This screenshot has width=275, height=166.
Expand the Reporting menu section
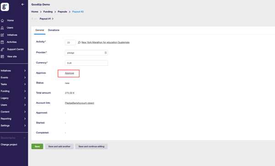tap(13, 119)
